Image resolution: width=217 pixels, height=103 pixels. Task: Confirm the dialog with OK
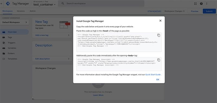158,80
